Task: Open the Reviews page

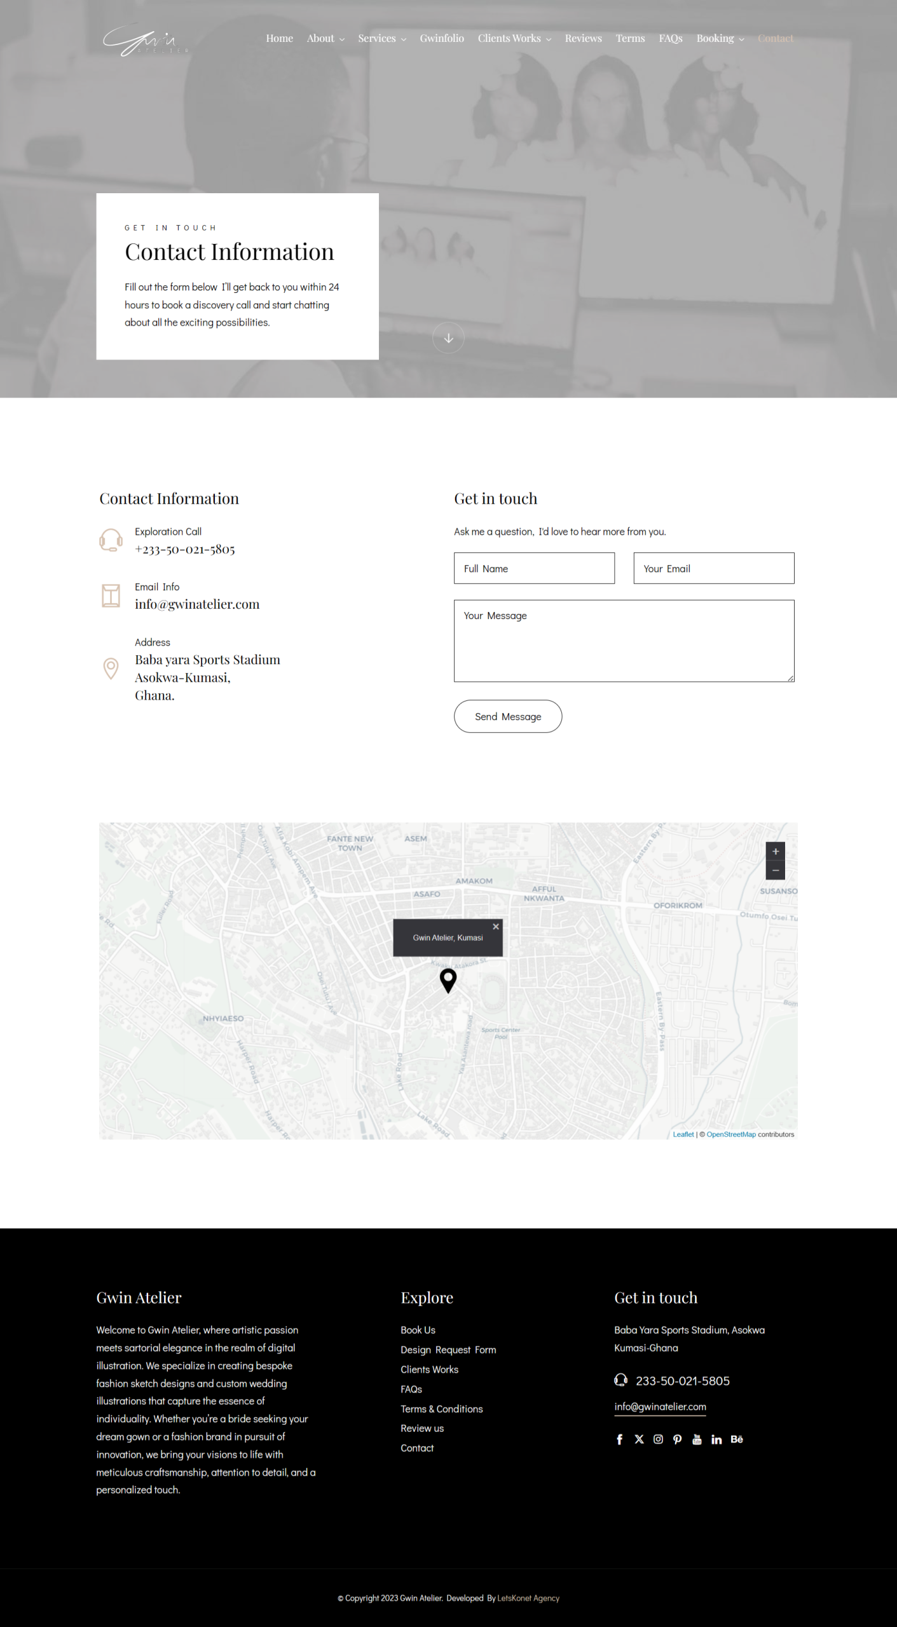Action: tap(584, 39)
